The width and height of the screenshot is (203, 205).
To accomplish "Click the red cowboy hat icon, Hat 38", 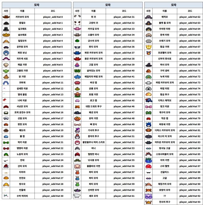I will point(77,59).
